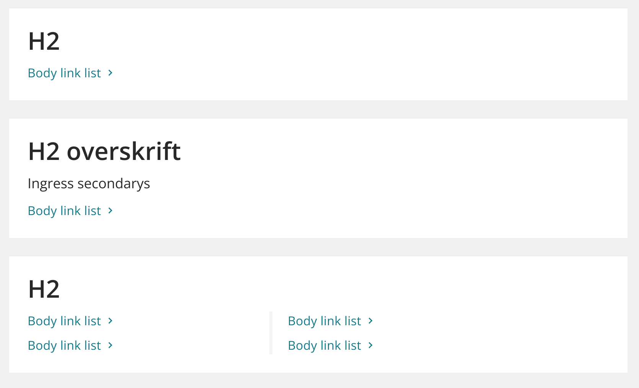Open first left-column 'Body link list' in bottom card

(x=64, y=321)
